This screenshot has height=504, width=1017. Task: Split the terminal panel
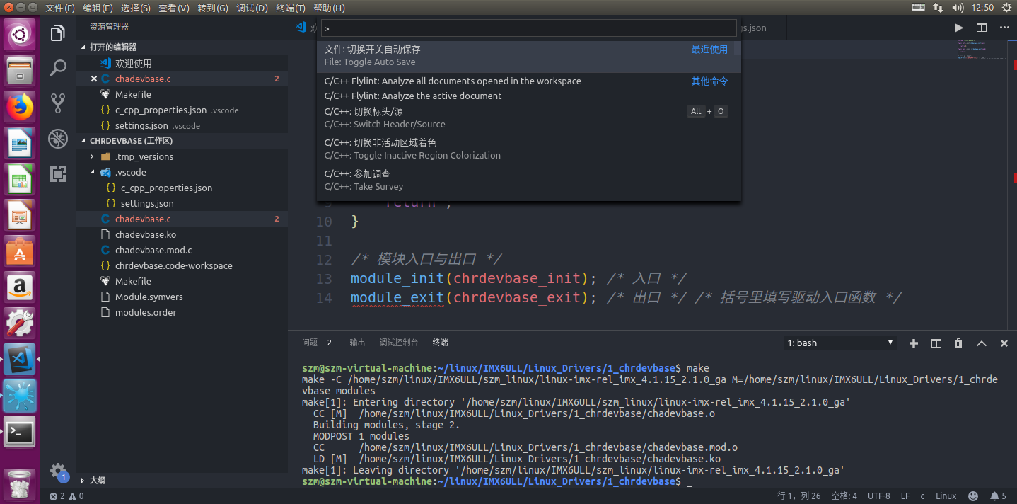tap(936, 343)
